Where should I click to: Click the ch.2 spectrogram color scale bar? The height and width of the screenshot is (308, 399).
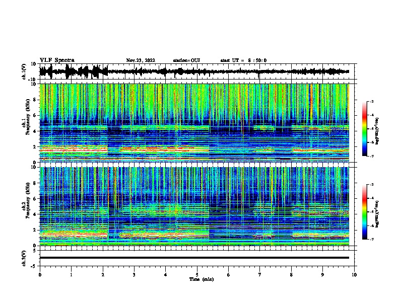(x=365, y=212)
